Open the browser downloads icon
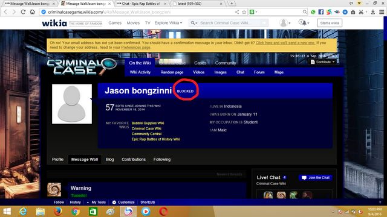The width and height of the screenshot is (387, 217). (x=373, y=12)
